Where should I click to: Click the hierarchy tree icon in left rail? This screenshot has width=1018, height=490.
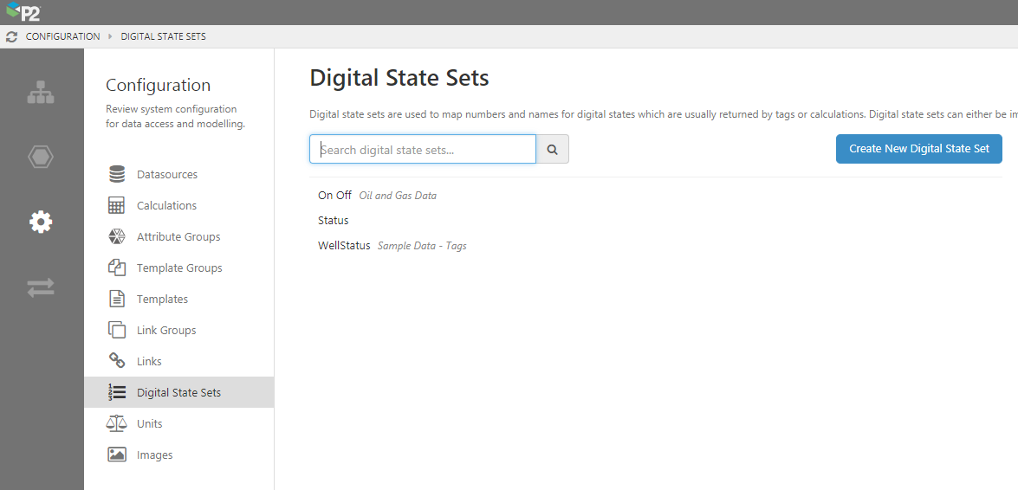41,93
